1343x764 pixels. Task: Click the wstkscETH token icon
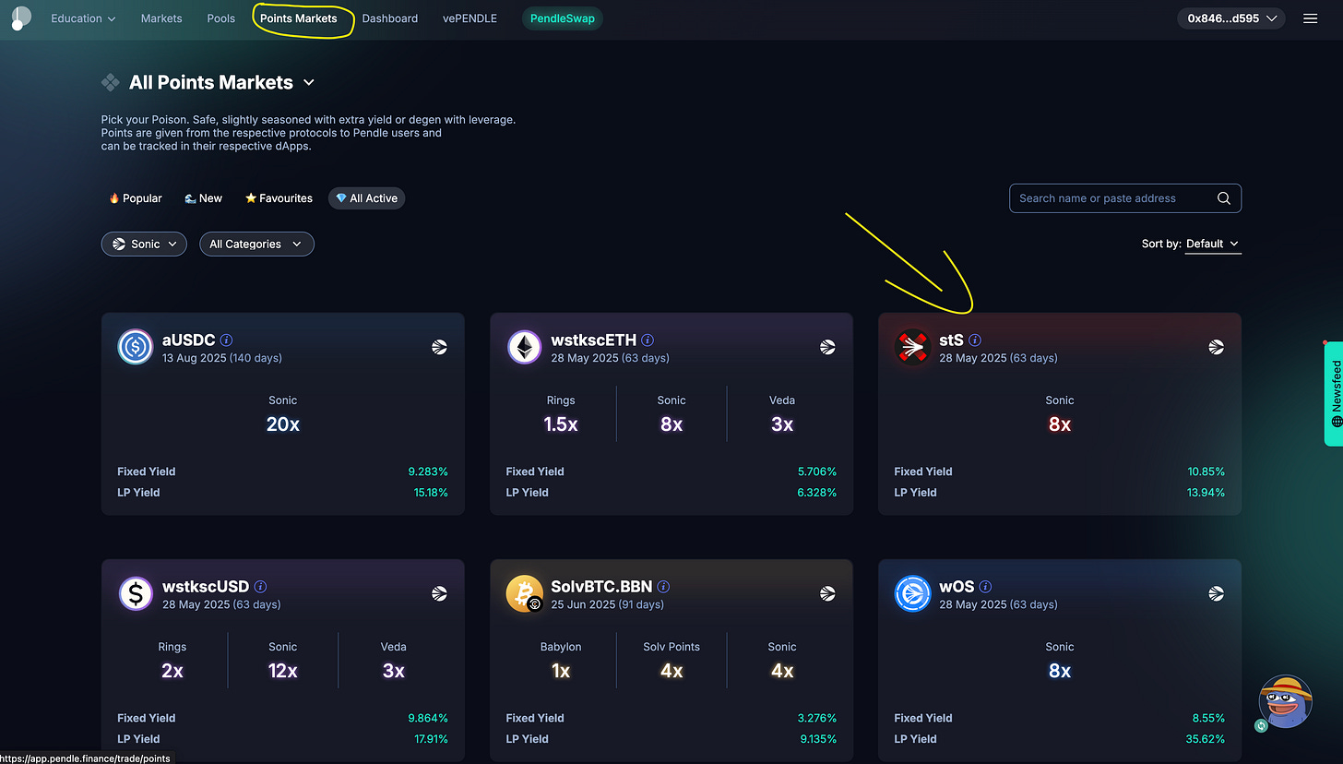524,347
